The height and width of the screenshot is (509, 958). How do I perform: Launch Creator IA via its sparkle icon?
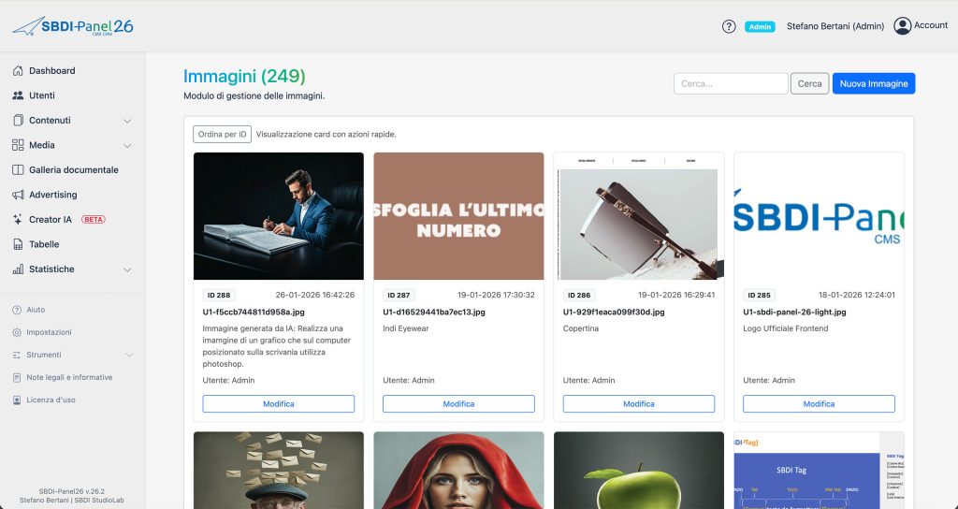click(x=18, y=219)
